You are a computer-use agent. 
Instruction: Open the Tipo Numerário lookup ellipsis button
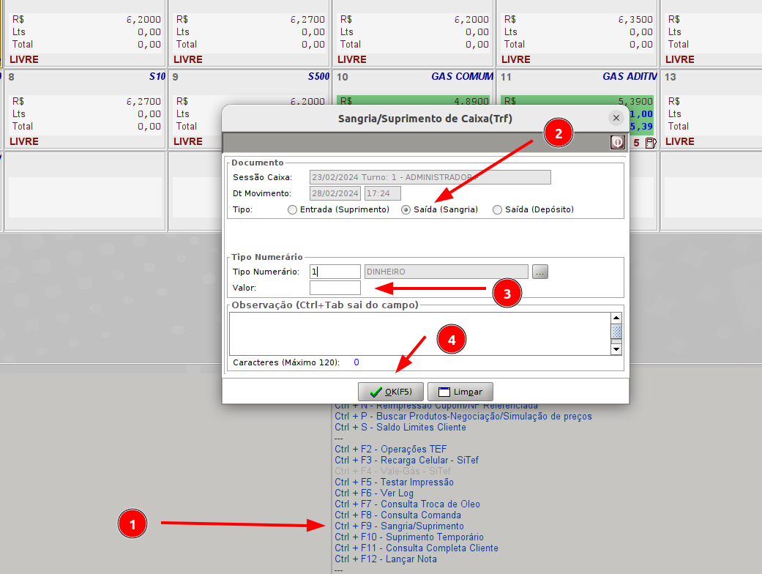pyautogui.click(x=540, y=272)
